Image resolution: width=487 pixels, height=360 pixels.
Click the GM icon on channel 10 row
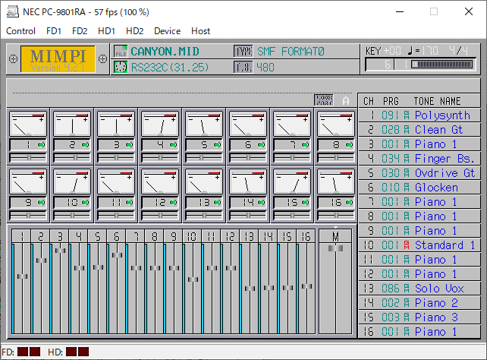(x=407, y=245)
